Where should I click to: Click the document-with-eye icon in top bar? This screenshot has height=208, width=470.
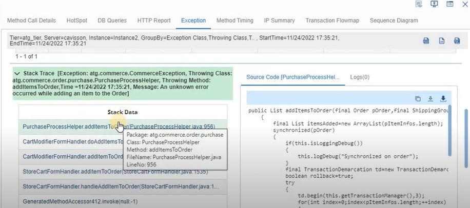click(419, 5)
